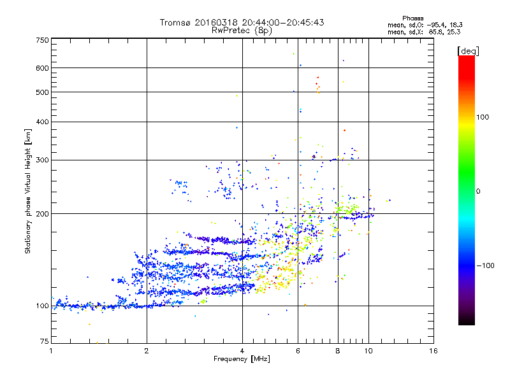The width and height of the screenshot is (510, 382).
Task: Click the x-axis tick label '2'
Action: pos(147,351)
